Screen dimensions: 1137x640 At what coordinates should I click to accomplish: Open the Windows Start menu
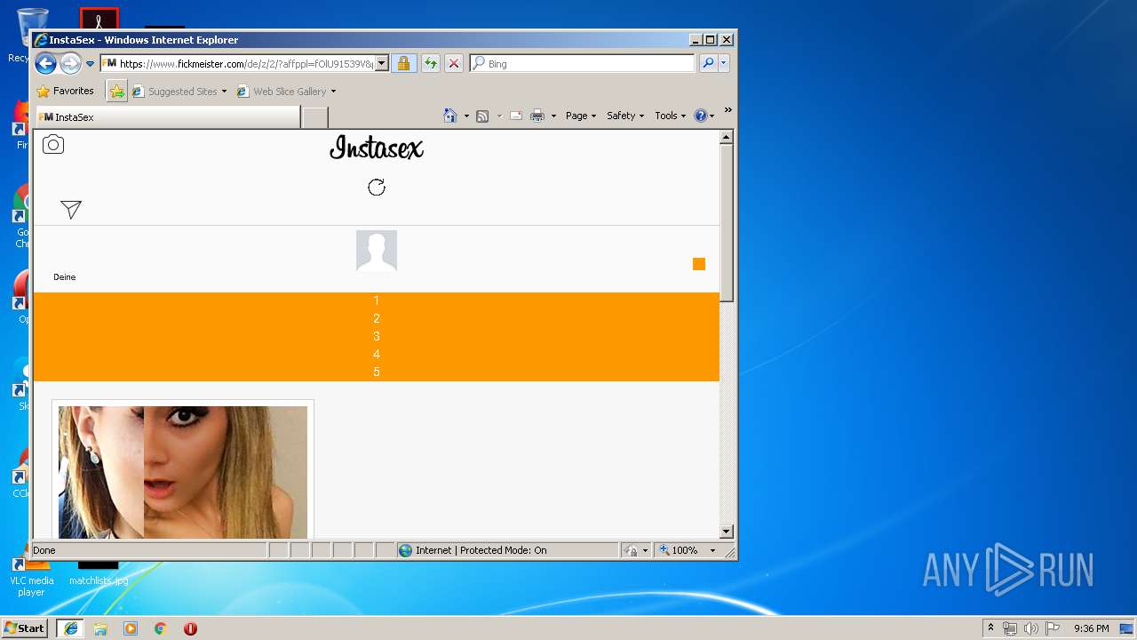[25, 628]
